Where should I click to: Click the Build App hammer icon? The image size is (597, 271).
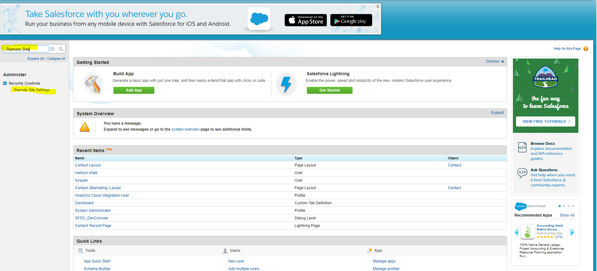[x=93, y=83]
